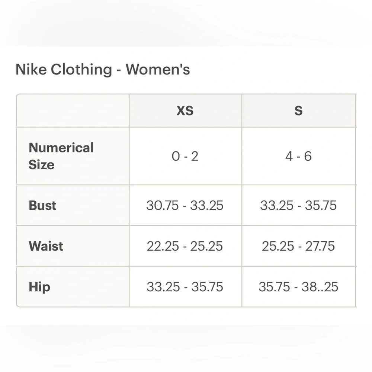The image size is (372, 372).
Task: Select the XS numerical size 0 - 2 cell
Action: coord(185,156)
